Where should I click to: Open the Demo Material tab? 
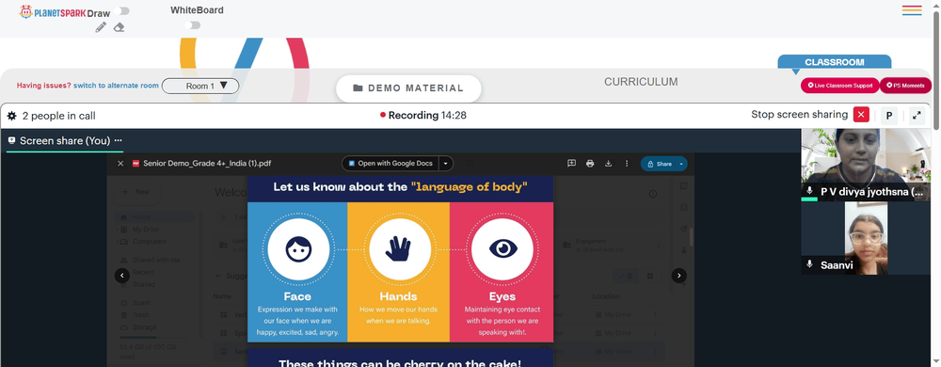pos(408,88)
